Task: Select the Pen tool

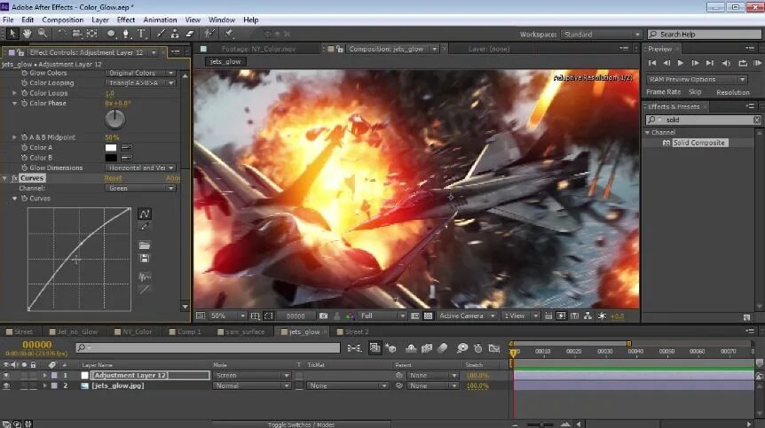Action: pyautogui.click(x=125, y=34)
